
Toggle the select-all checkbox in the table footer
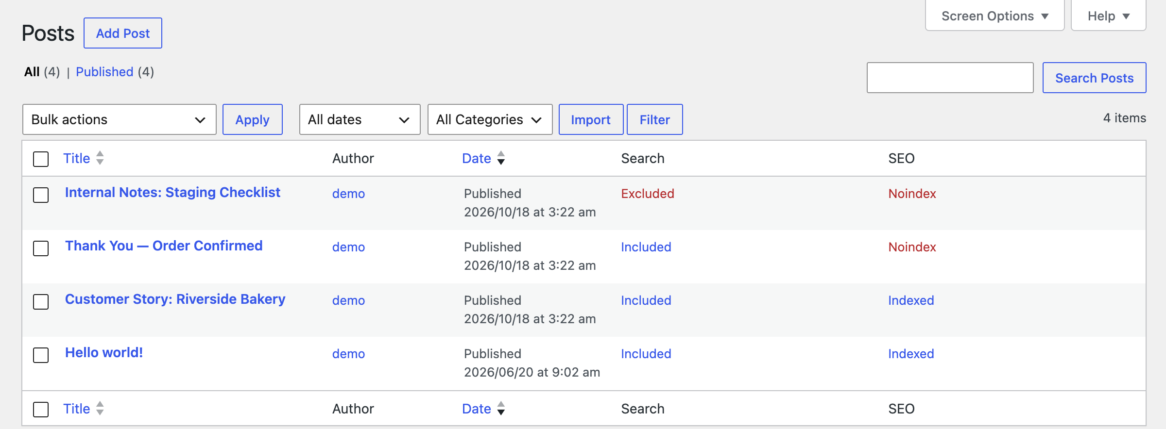pyautogui.click(x=41, y=409)
